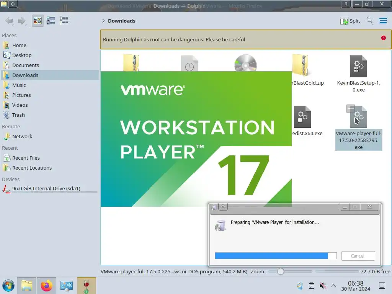Switch to Details view mode
This screenshot has height=294, width=392.
tap(64, 21)
